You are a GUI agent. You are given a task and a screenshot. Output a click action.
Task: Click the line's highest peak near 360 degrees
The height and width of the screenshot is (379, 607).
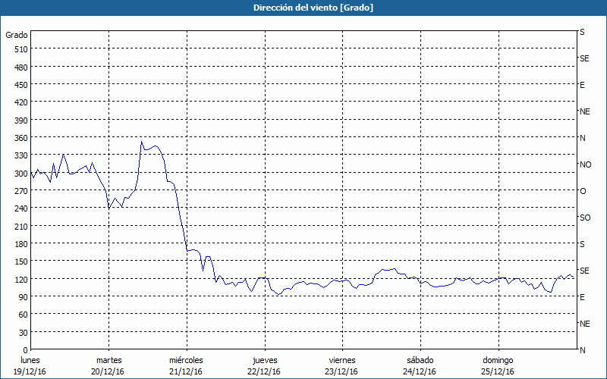141,141
